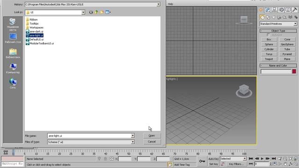Open the Selected key filter dropdown
The height and width of the screenshot is (168, 299).
click(233, 159)
